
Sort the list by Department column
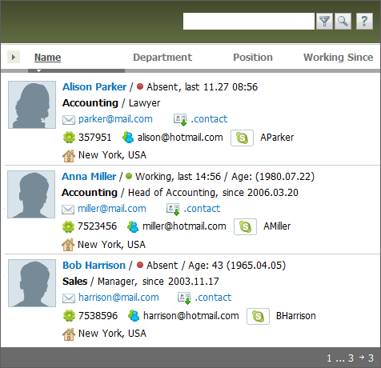[162, 58]
